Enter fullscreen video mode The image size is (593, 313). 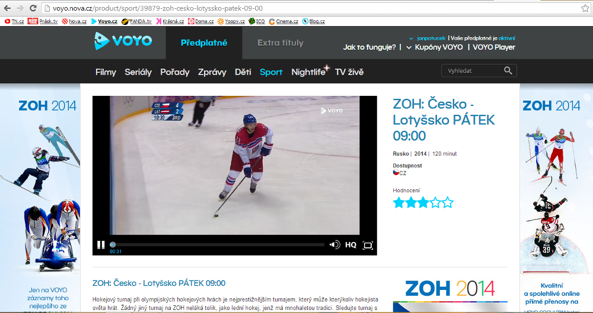pyautogui.click(x=368, y=245)
